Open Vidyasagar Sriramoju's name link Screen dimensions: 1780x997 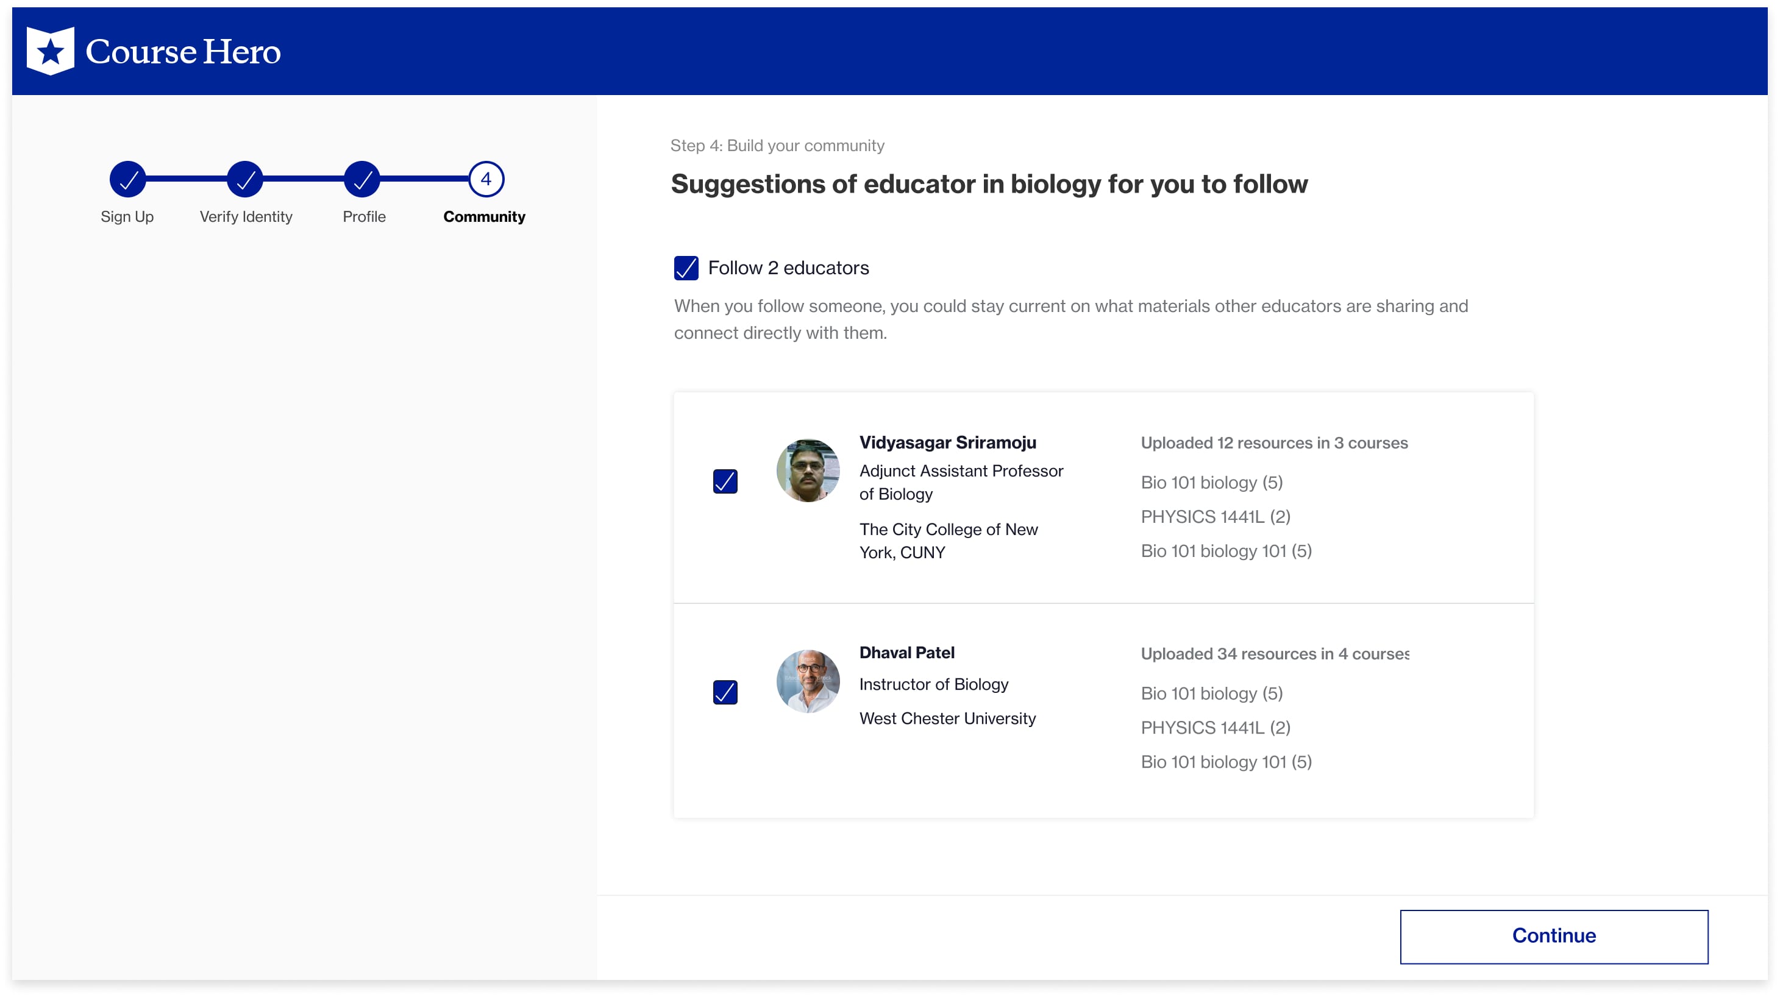click(x=947, y=442)
